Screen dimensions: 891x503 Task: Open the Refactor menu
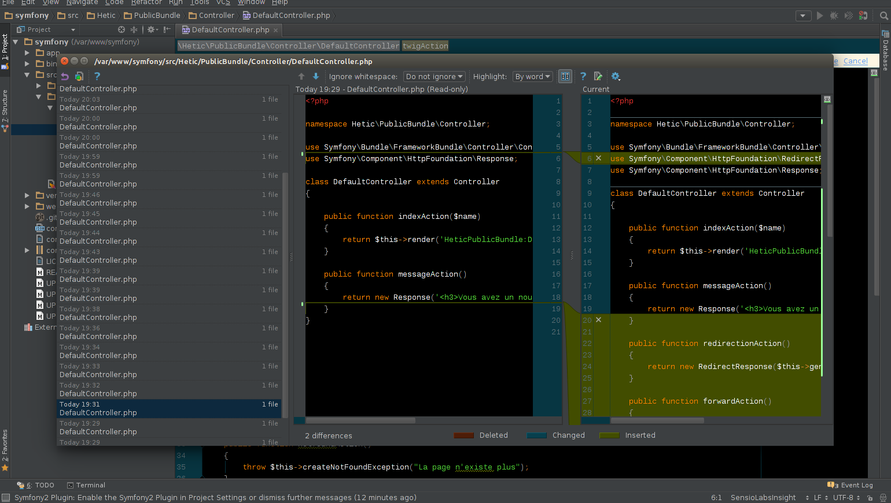point(146,2)
